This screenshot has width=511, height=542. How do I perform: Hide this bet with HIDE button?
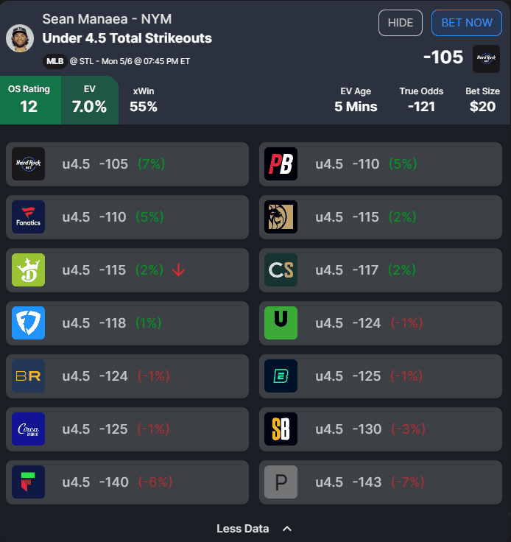click(401, 23)
